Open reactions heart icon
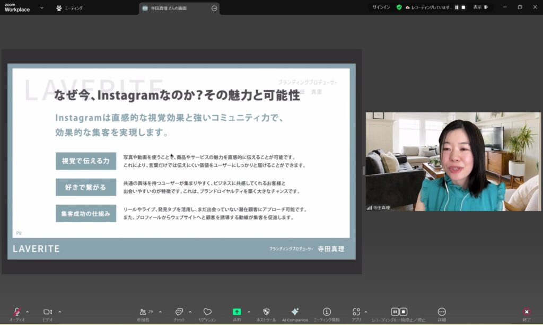Screen dimensions: 543x325 point(207,312)
